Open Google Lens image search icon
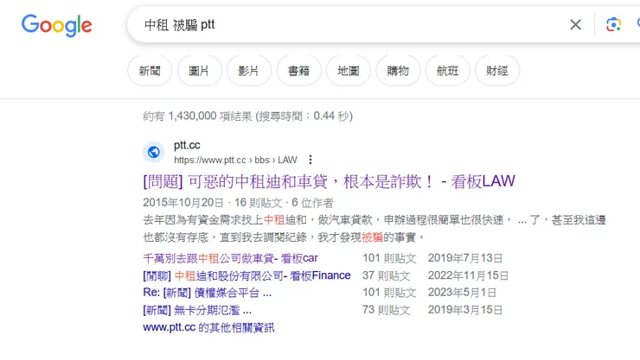This screenshot has width=640, height=360. point(613,25)
